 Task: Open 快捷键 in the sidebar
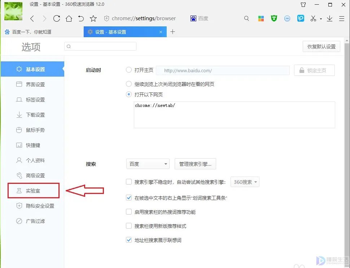pyautogui.click(x=32, y=145)
